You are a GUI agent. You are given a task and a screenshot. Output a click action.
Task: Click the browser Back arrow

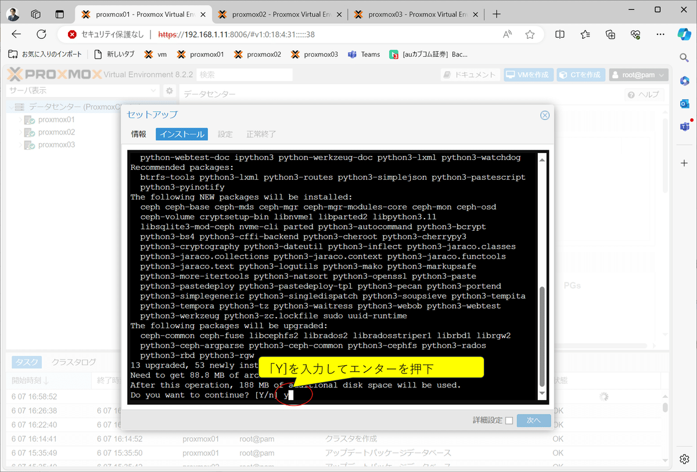click(x=16, y=34)
